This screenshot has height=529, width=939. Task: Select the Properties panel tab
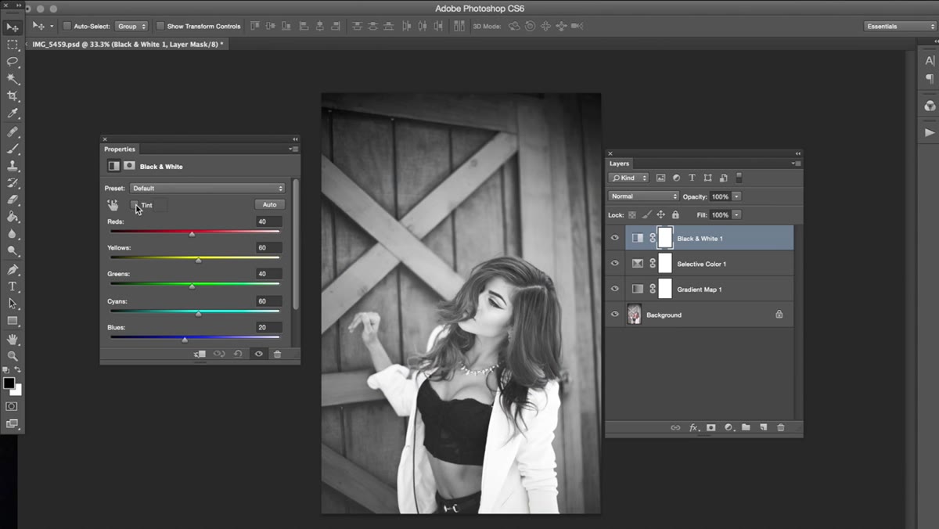120,149
